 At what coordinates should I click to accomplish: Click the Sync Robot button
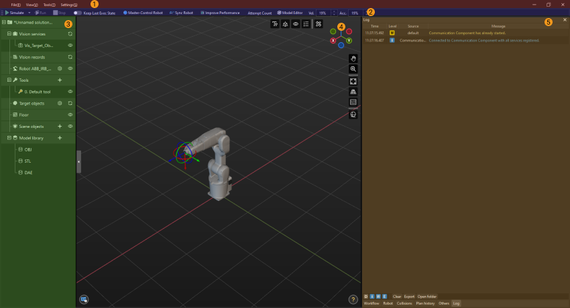(x=181, y=13)
